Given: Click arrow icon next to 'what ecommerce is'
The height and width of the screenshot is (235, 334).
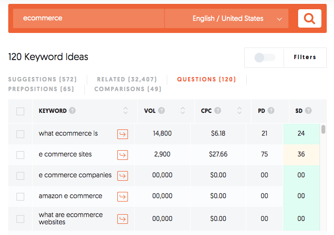Looking at the screenshot, I should [123, 134].
